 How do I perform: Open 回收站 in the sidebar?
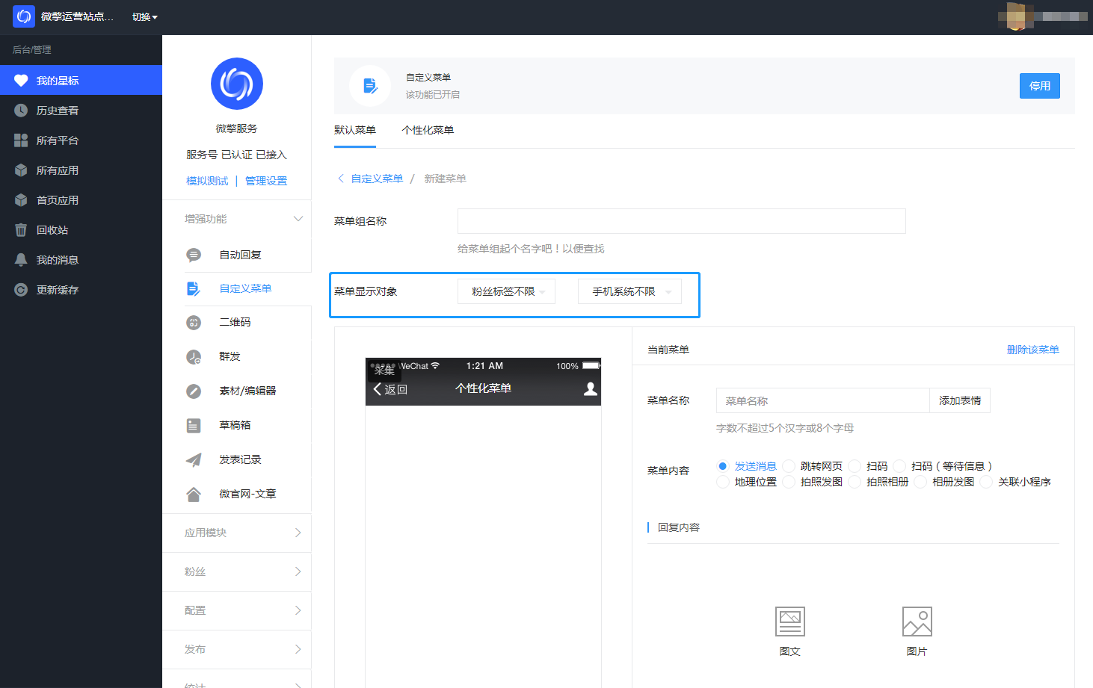pyautogui.click(x=81, y=229)
